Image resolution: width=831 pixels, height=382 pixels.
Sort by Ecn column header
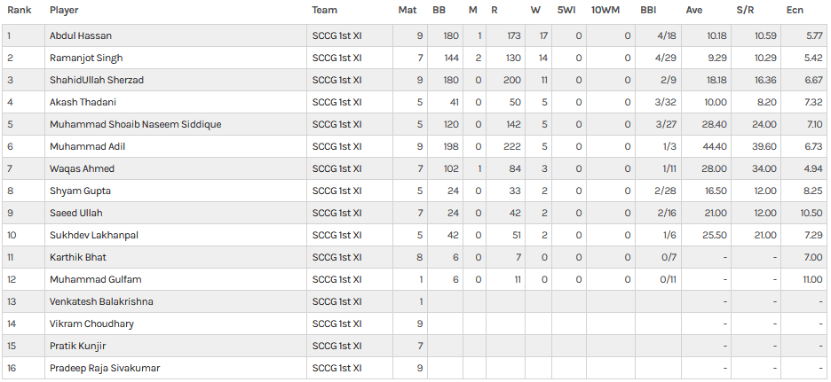(x=795, y=10)
